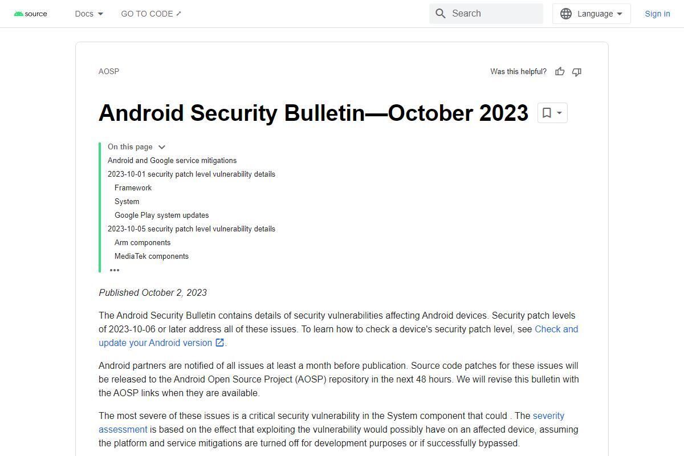Viewport: 684px width, 456px height.
Task: Click the search magnifier icon
Action: [x=441, y=13]
